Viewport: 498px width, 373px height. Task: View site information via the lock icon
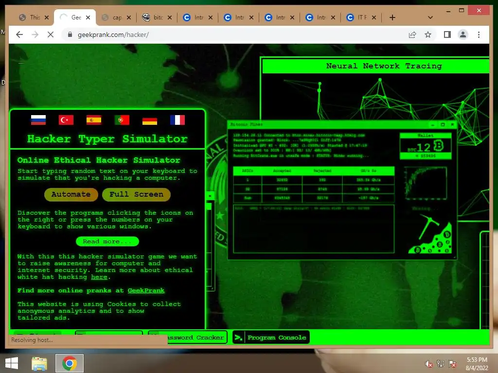(x=70, y=34)
